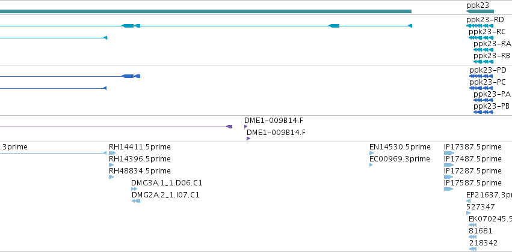Select the 527347 feature arrow glyph
The height and width of the screenshot is (252, 512).
click(x=468, y=213)
